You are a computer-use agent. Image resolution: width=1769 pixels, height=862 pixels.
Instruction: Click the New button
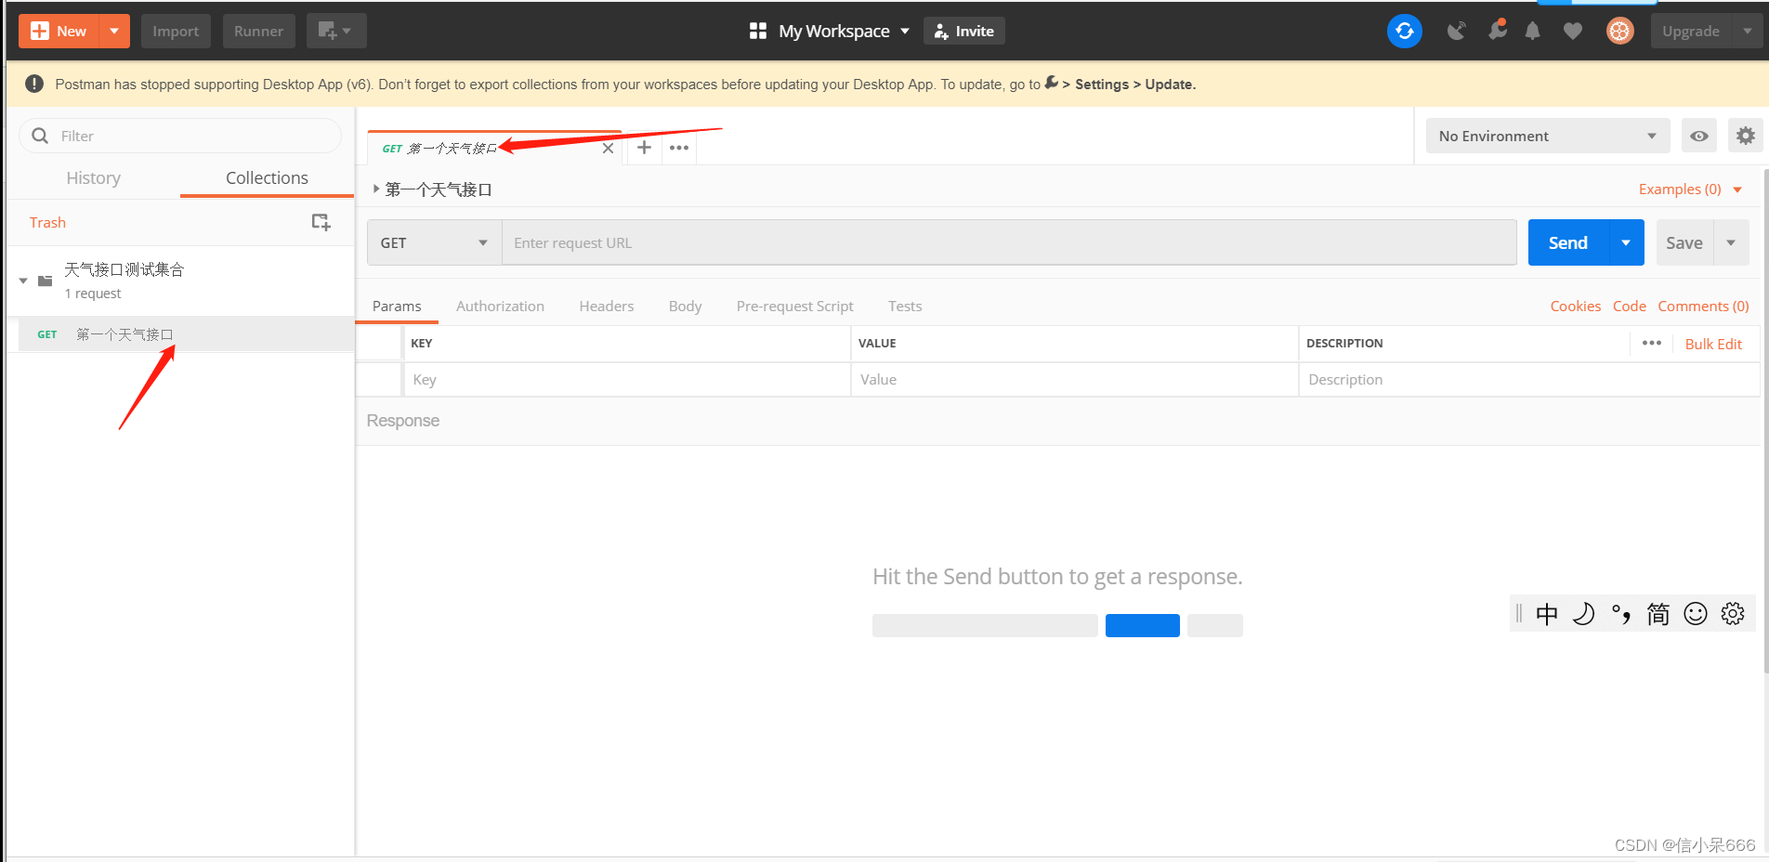pyautogui.click(x=59, y=31)
